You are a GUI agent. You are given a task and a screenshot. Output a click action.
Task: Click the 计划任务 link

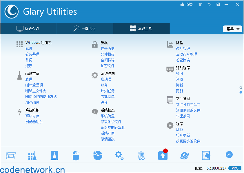coord(108,91)
